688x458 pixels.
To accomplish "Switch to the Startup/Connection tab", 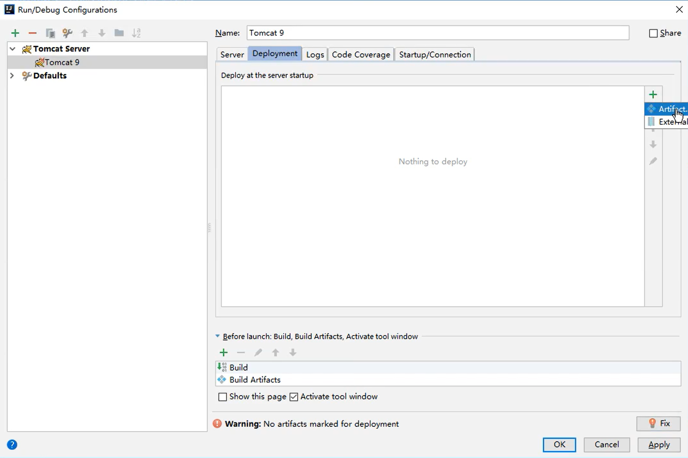I will (x=435, y=55).
